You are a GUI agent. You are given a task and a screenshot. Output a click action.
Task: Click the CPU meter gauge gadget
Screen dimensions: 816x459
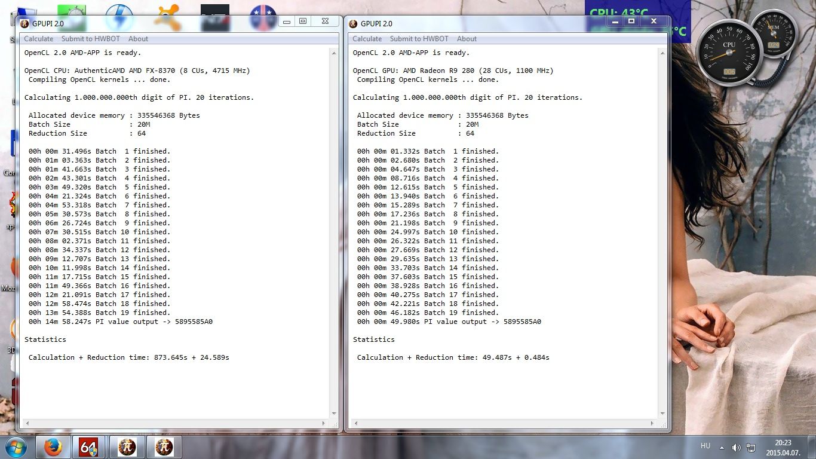pyautogui.click(x=729, y=52)
